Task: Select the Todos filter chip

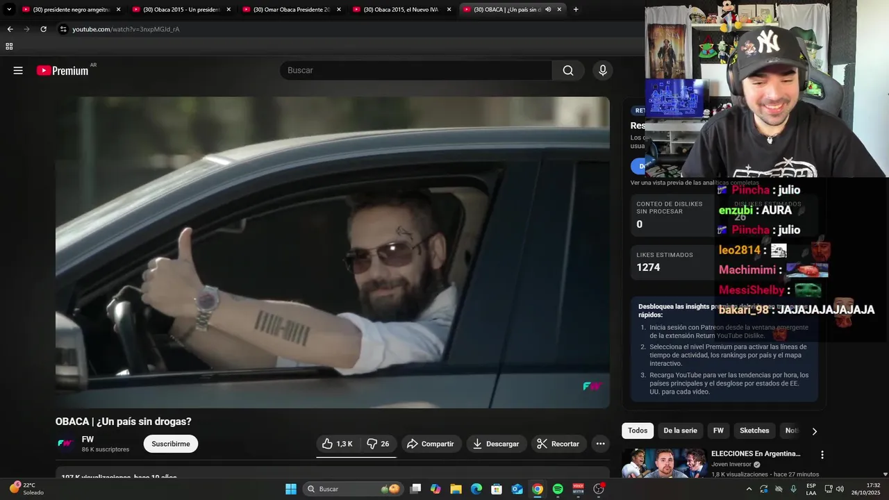Action: (x=638, y=431)
